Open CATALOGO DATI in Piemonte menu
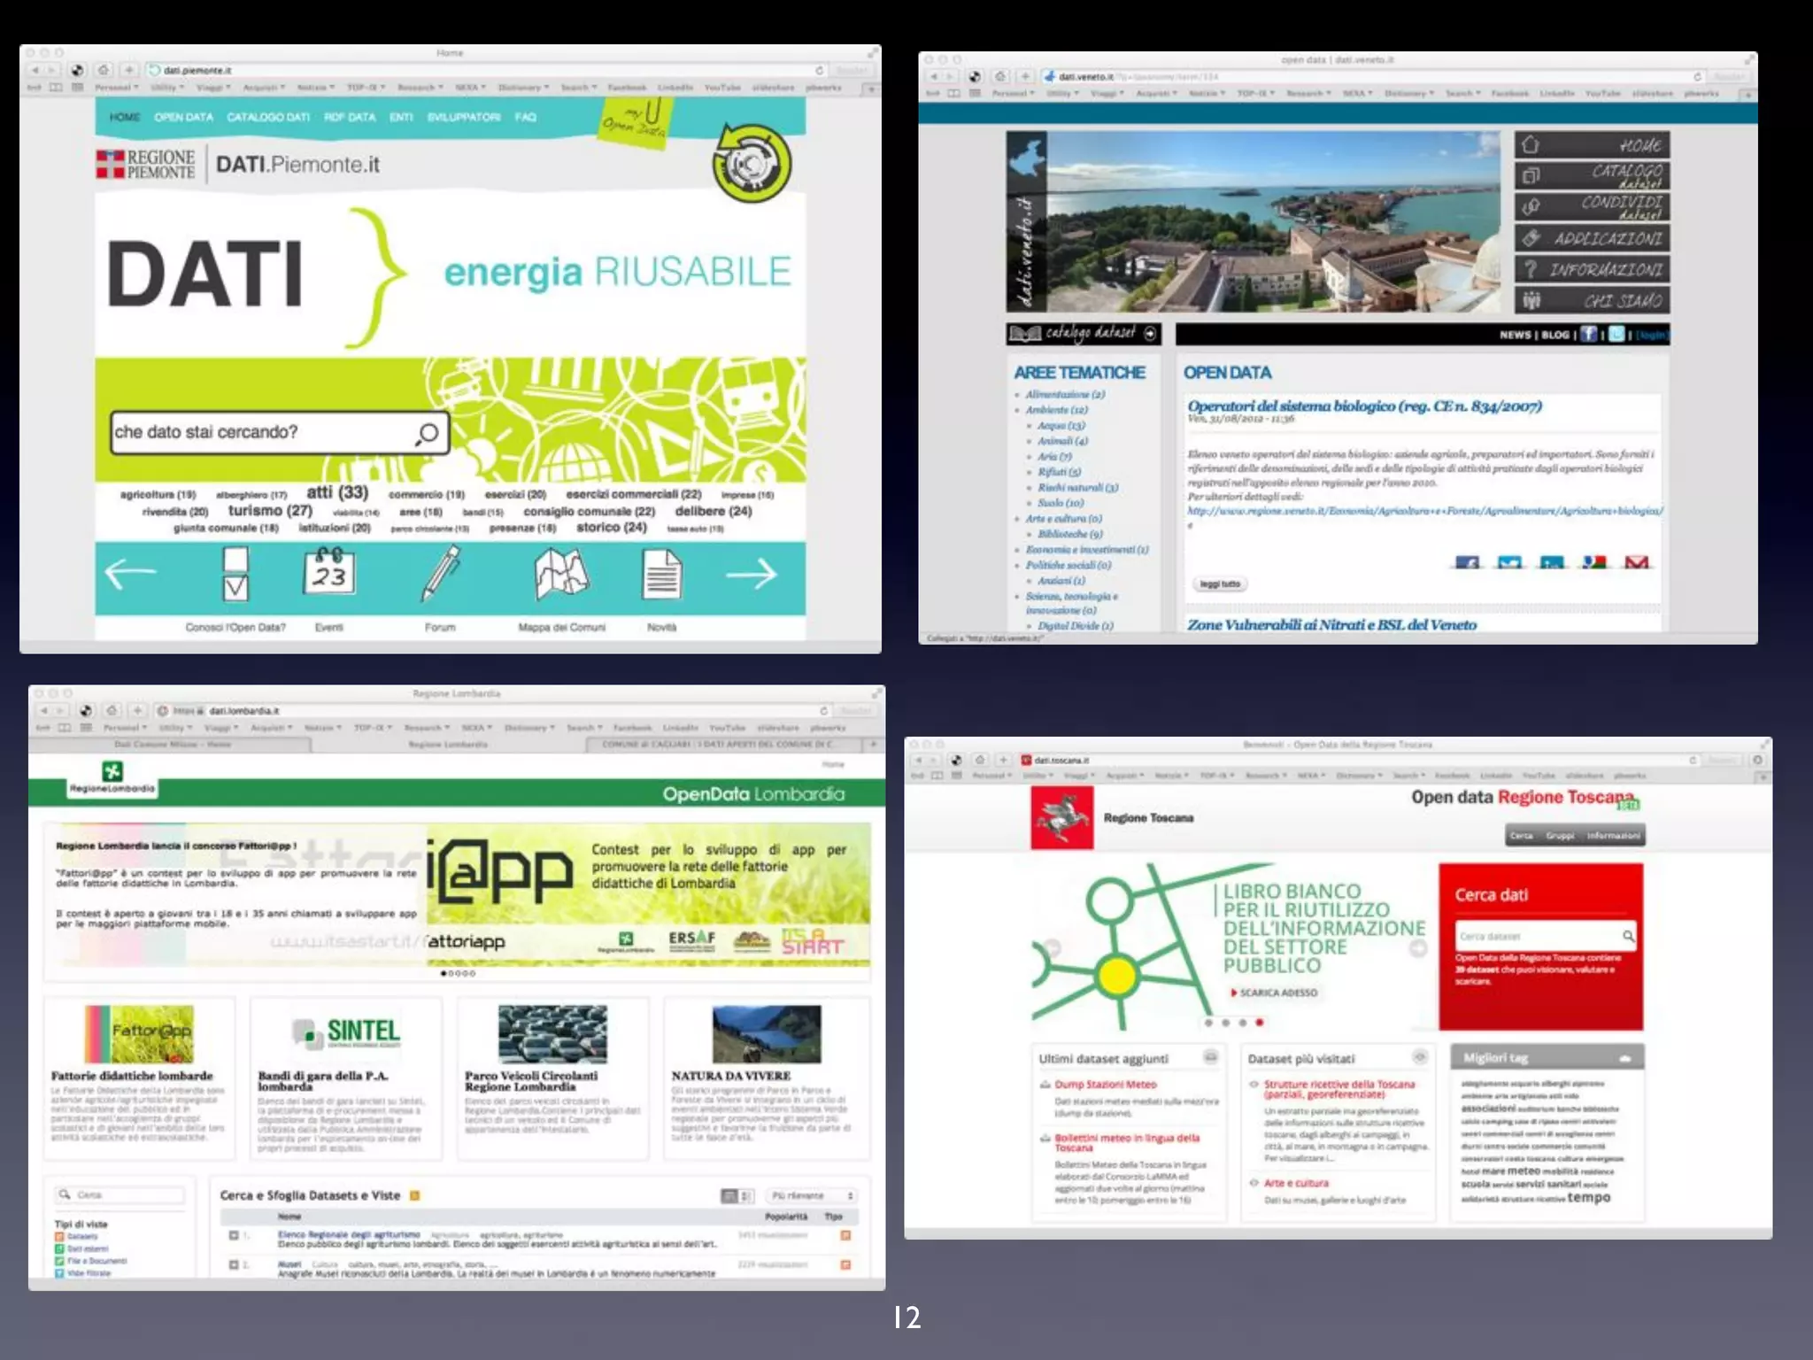Viewport: 1813px width, 1360px height. 268,117
